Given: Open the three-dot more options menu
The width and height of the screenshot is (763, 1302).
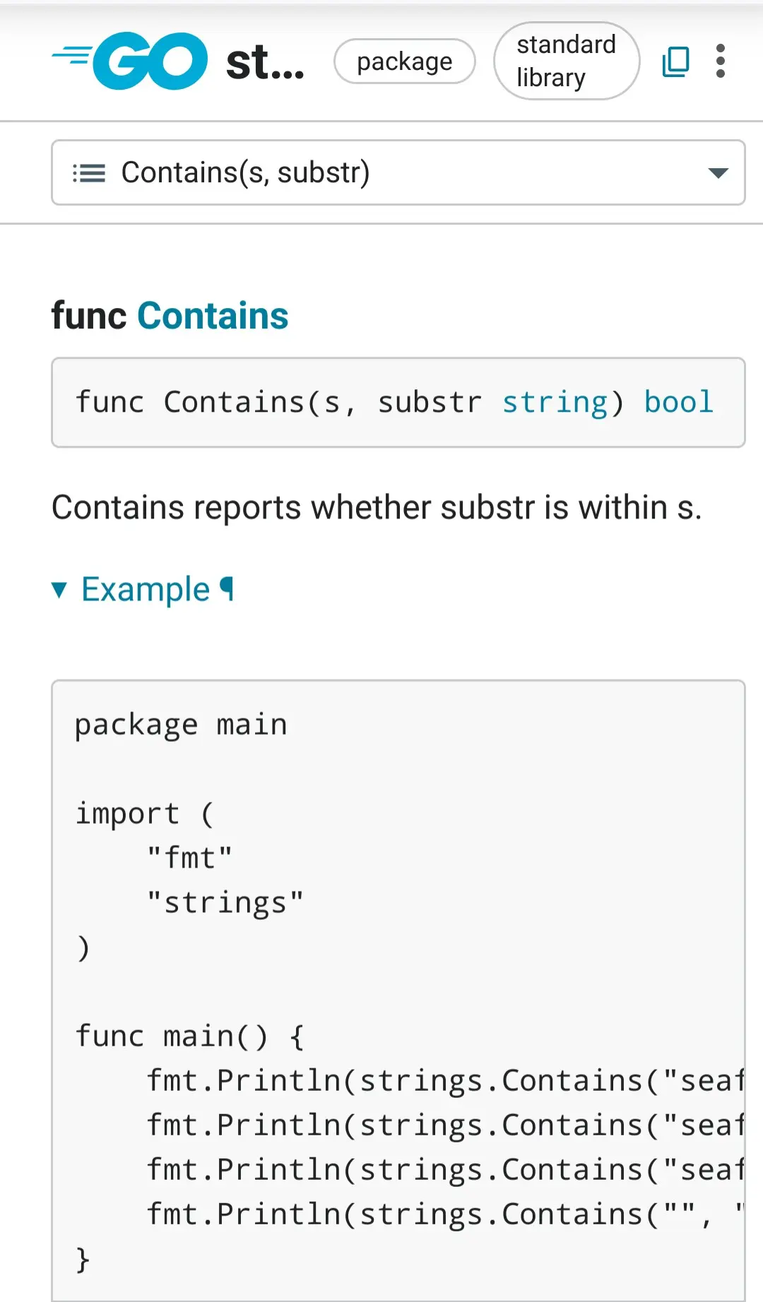Looking at the screenshot, I should pyautogui.click(x=720, y=61).
